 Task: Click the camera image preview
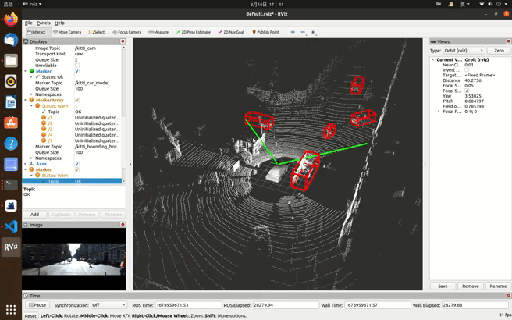(74, 259)
